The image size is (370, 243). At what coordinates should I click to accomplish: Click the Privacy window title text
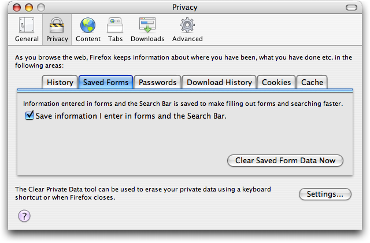point(185,8)
